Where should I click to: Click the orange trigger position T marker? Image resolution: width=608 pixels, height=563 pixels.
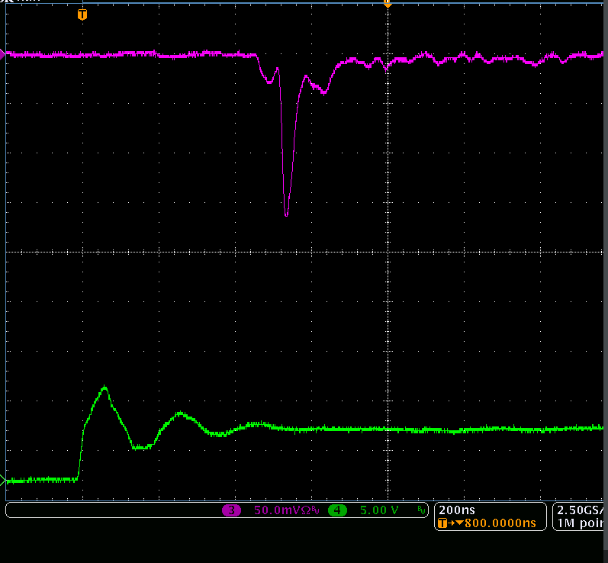click(82, 14)
